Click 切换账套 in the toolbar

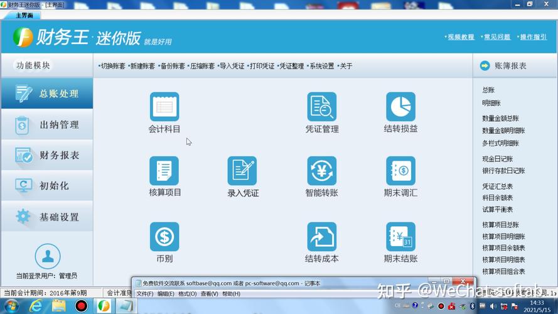click(113, 66)
